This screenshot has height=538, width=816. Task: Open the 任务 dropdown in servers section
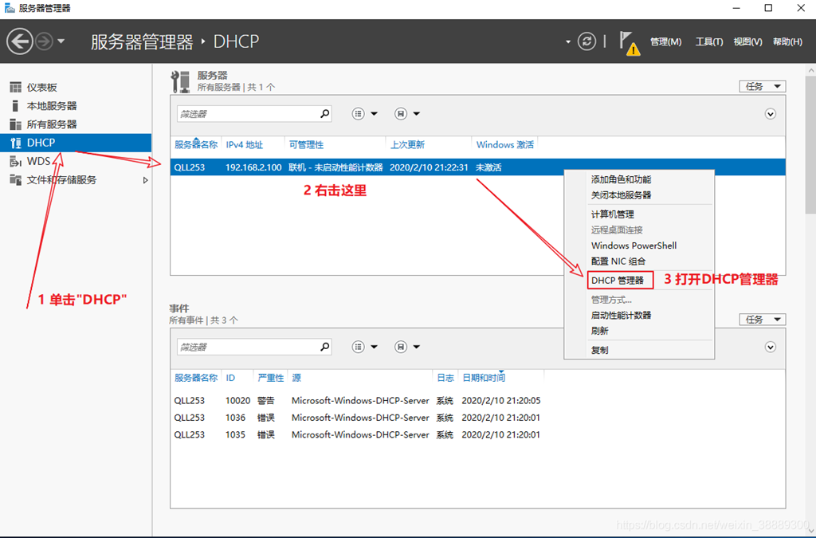(x=762, y=86)
